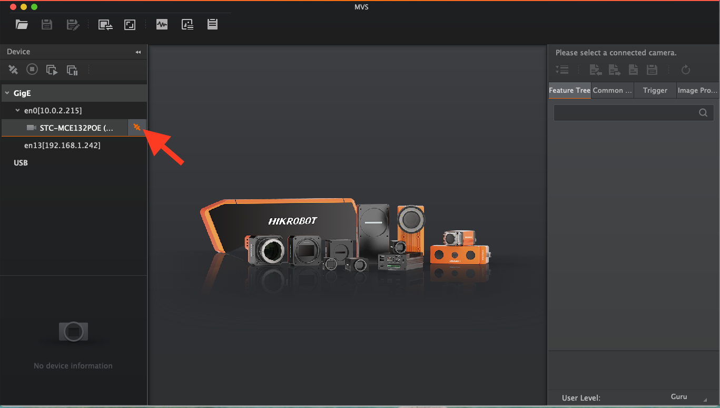720x408 pixels.
Task: Click the Save As pencil-disk icon
Action: 72,24
